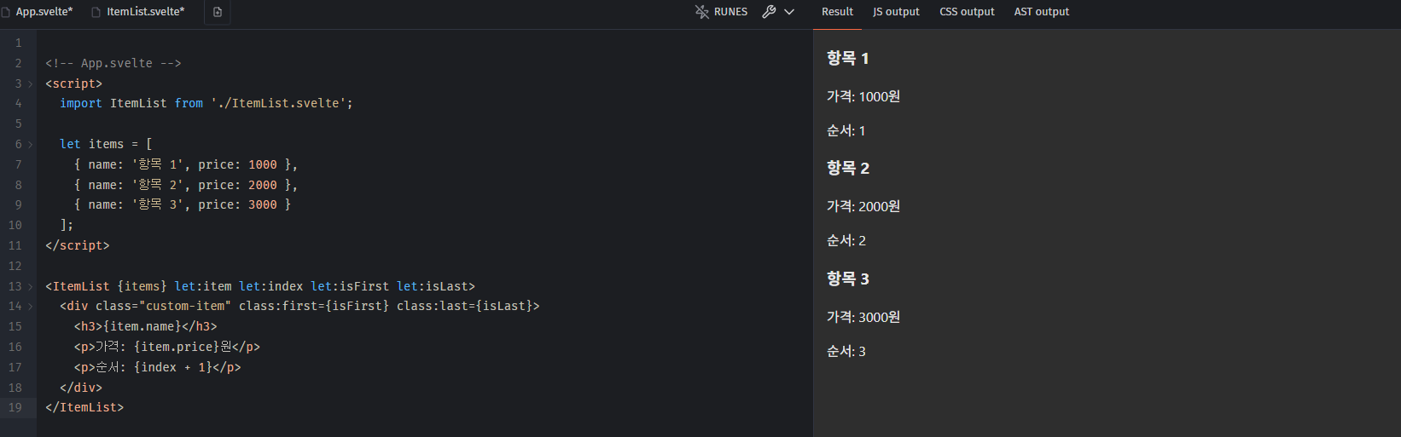Click the '항목 2' heading in Result

coord(847,168)
